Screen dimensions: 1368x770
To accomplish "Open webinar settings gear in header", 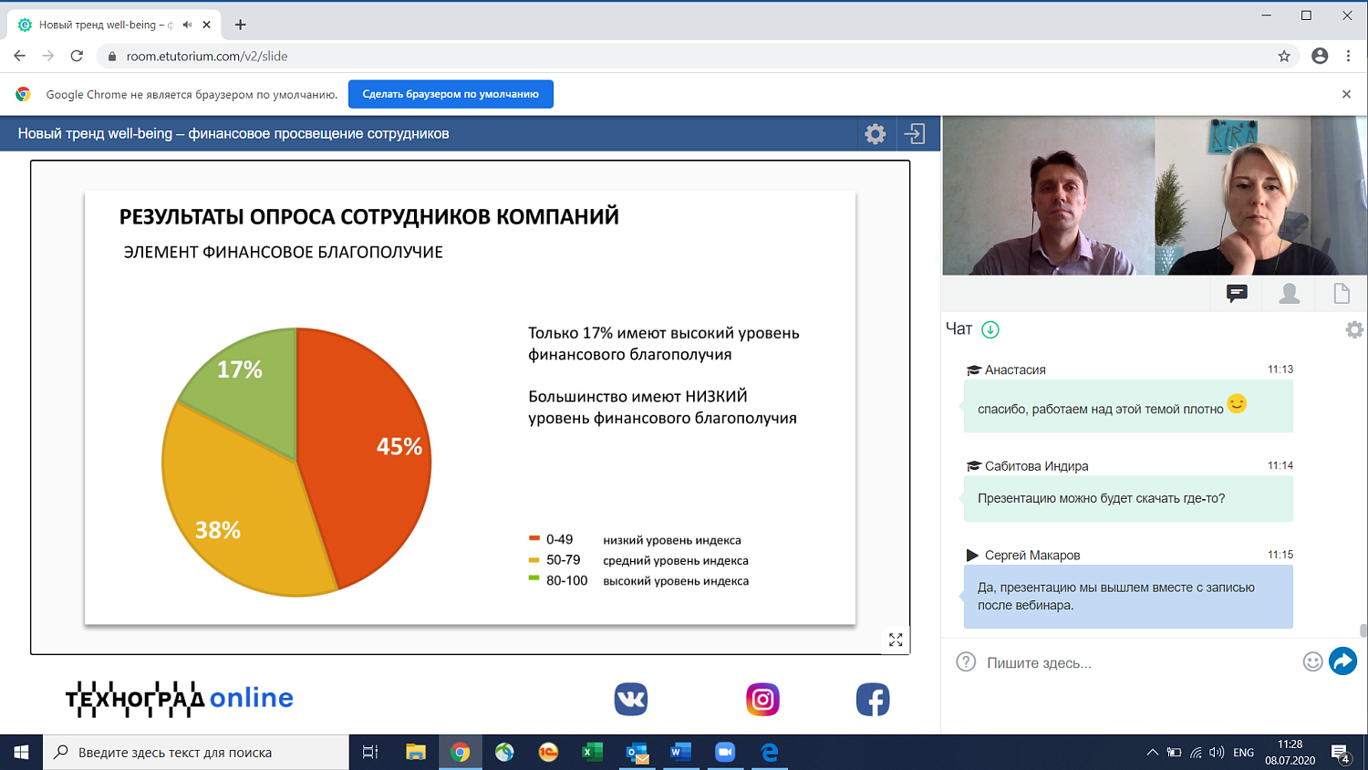I will coord(876,134).
